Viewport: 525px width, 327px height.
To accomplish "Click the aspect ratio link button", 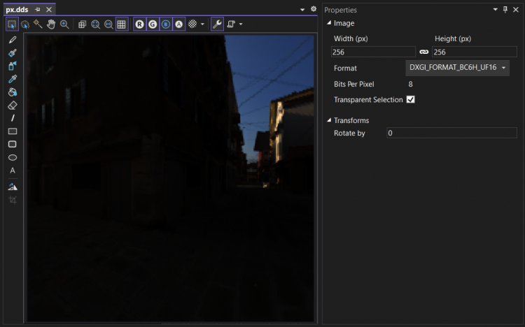I will pyautogui.click(x=423, y=52).
